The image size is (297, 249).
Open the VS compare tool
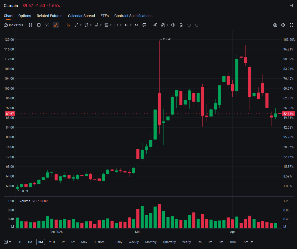pos(47,25)
